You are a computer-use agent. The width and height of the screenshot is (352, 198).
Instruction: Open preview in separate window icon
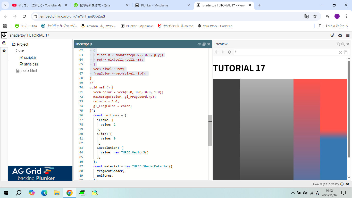pos(346,52)
